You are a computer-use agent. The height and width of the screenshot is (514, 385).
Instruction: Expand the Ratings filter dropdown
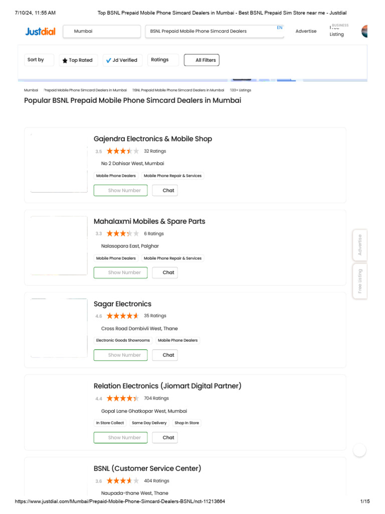[163, 60]
